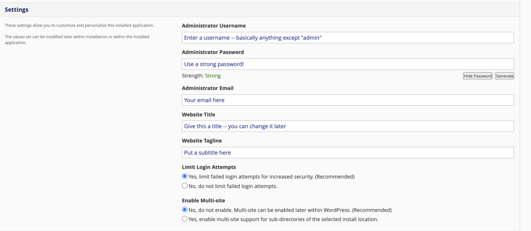This screenshot has height=231, width=531.
Task: Click the Hide Password button
Action: (x=478, y=76)
